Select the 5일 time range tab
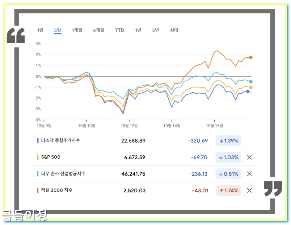The image size is (291, 225). [x=58, y=30]
